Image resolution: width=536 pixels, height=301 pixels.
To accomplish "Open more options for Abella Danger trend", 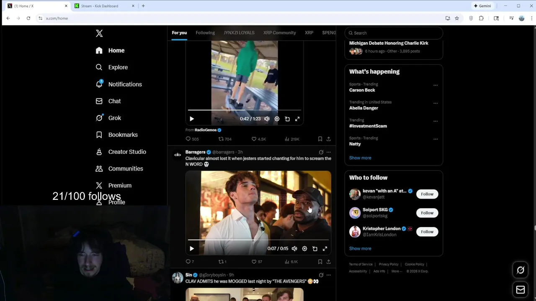I will pos(435,103).
